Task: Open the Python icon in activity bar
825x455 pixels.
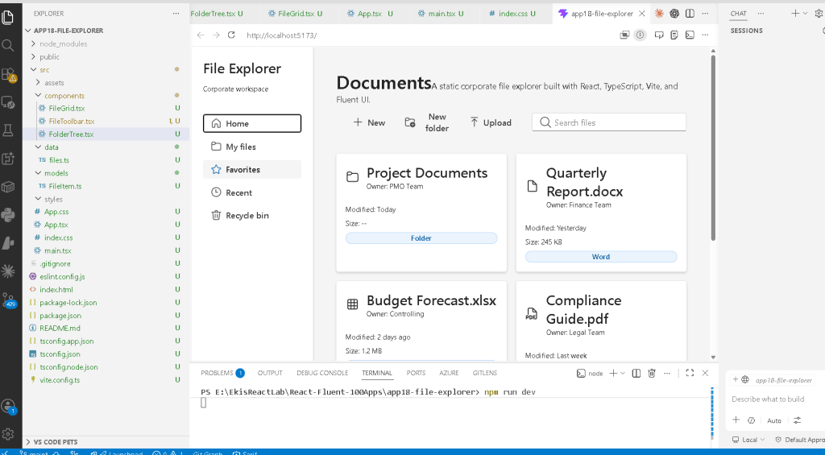Action: (8, 214)
